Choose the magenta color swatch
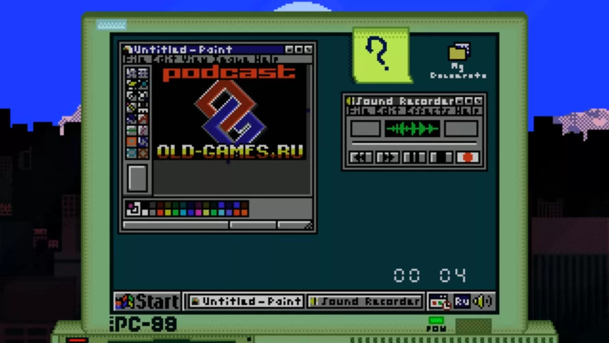The height and width of the screenshot is (343, 609). pyautogui.click(x=199, y=212)
